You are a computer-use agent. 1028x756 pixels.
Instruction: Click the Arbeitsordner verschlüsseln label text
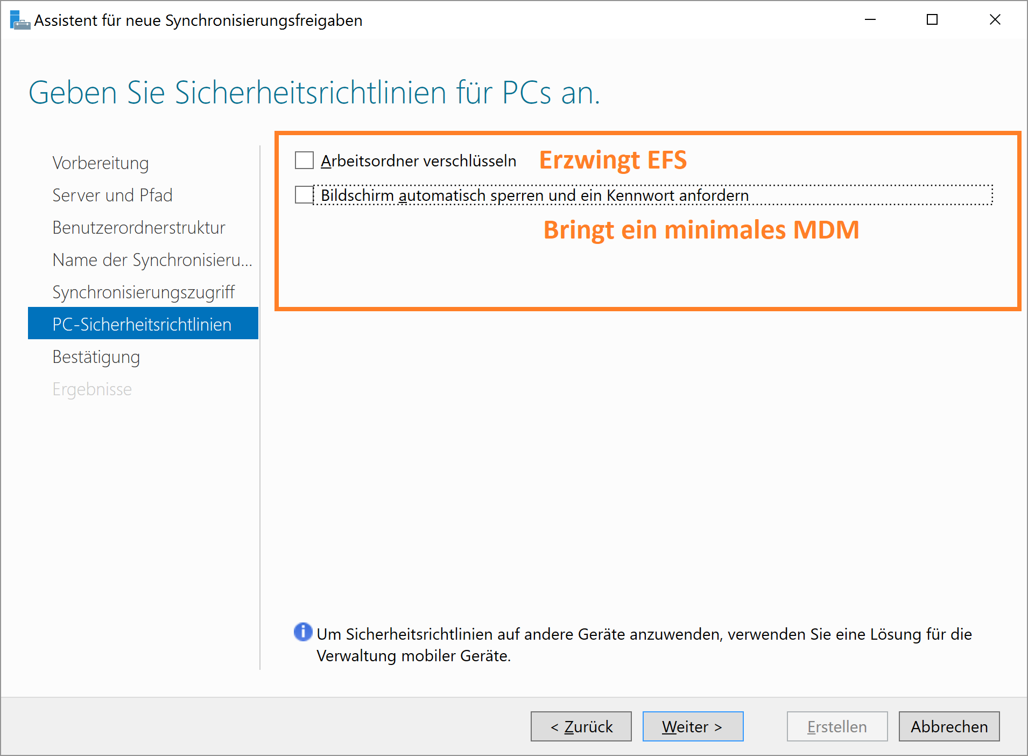pyautogui.click(x=418, y=161)
